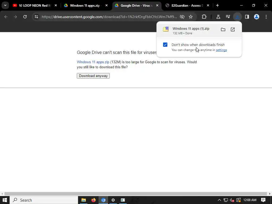Select the Google Drive - Virus scan tab

136,6
